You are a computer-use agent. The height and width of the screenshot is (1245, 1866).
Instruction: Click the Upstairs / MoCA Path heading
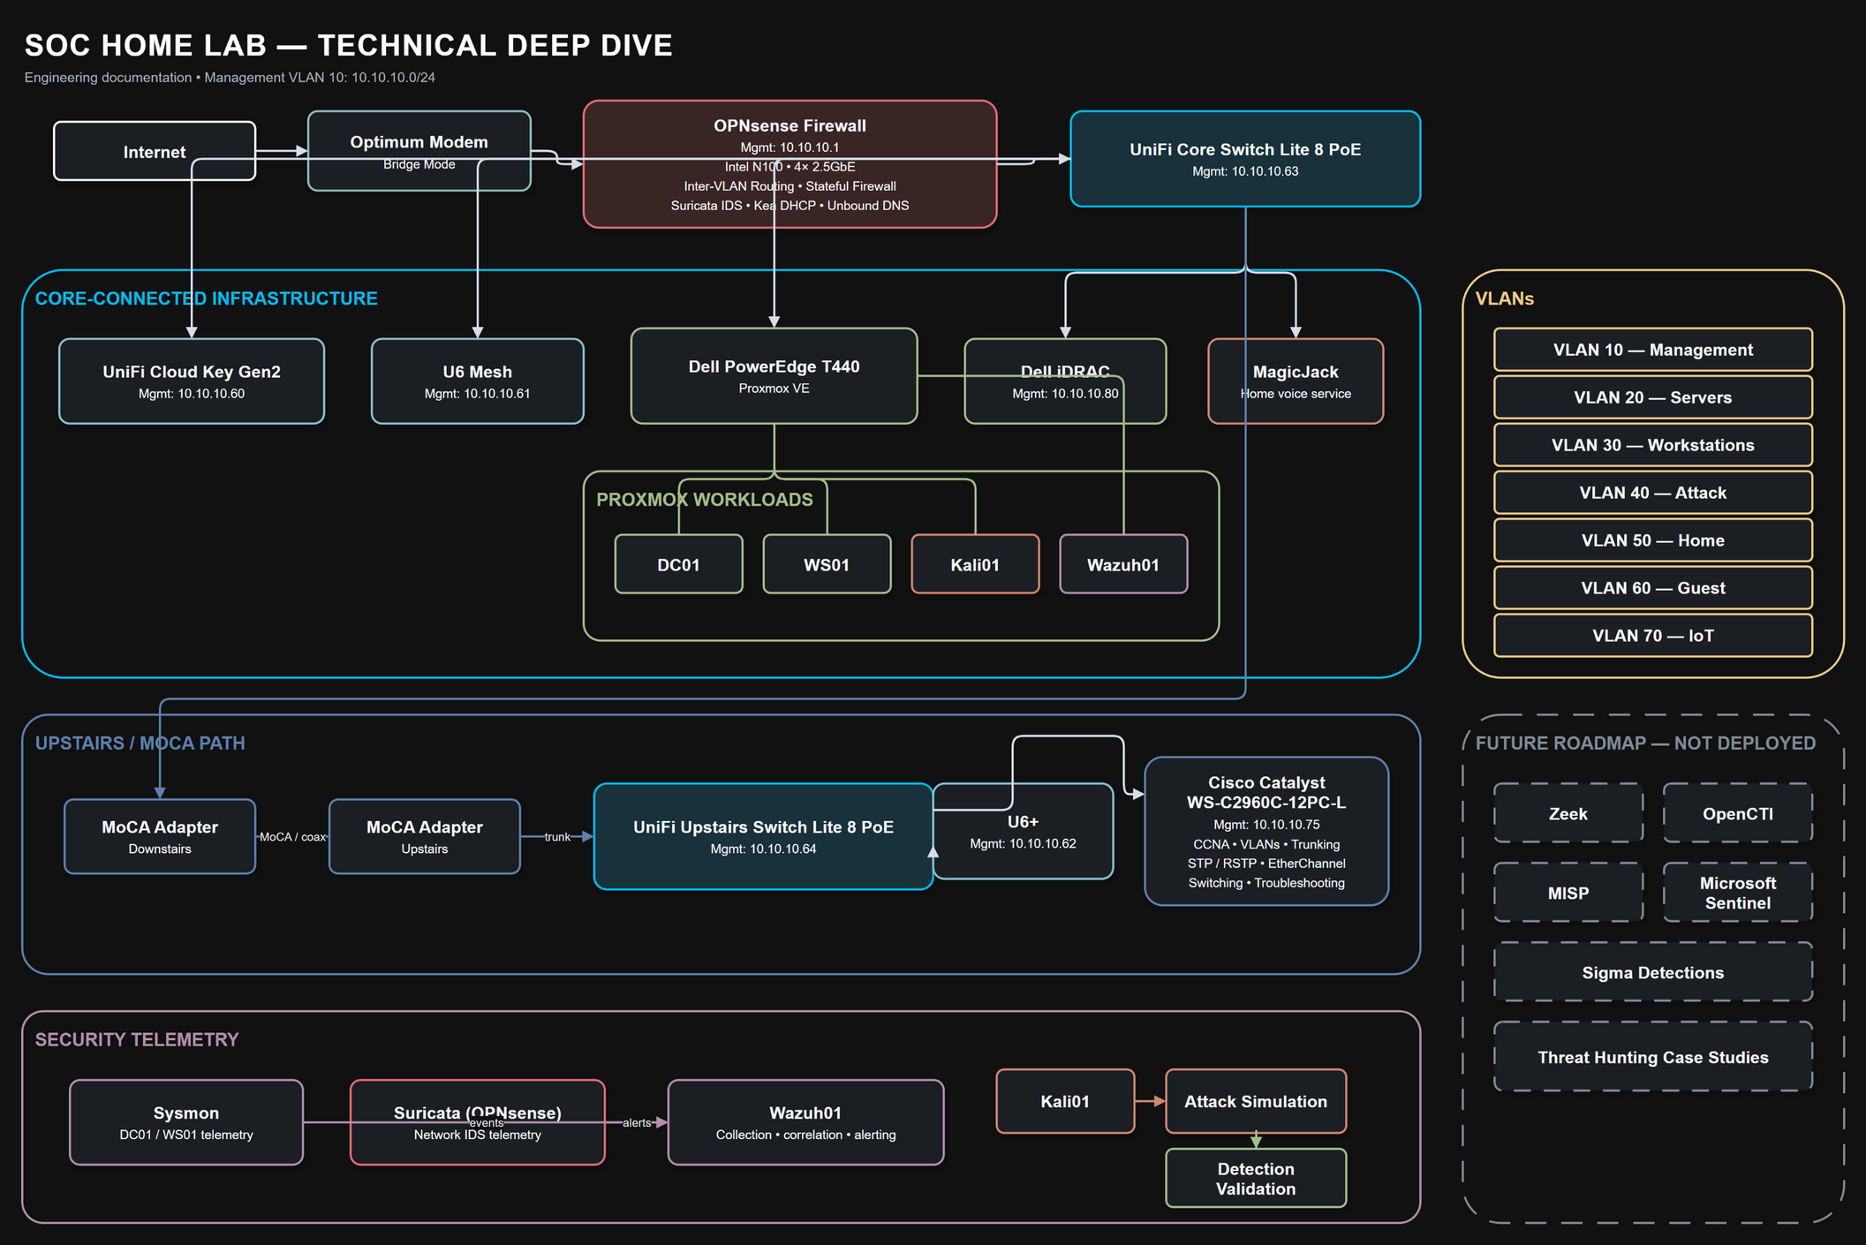140,743
